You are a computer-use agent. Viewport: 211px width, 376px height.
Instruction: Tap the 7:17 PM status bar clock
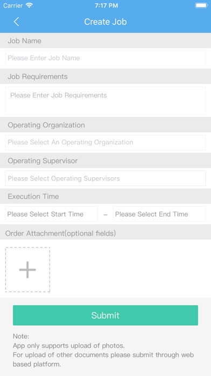[107, 5]
